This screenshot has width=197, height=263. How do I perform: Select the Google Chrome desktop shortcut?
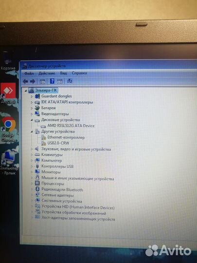pos(8,130)
